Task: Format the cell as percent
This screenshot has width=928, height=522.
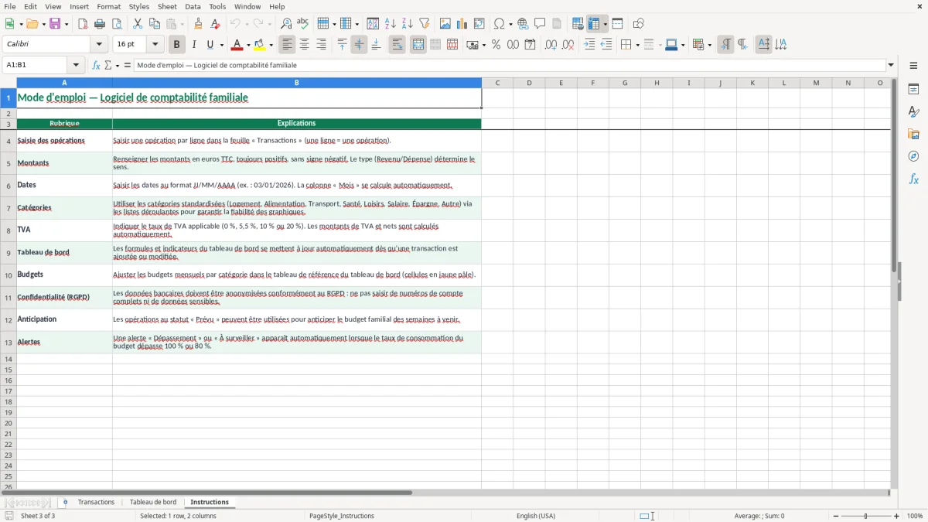Action: click(496, 45)
